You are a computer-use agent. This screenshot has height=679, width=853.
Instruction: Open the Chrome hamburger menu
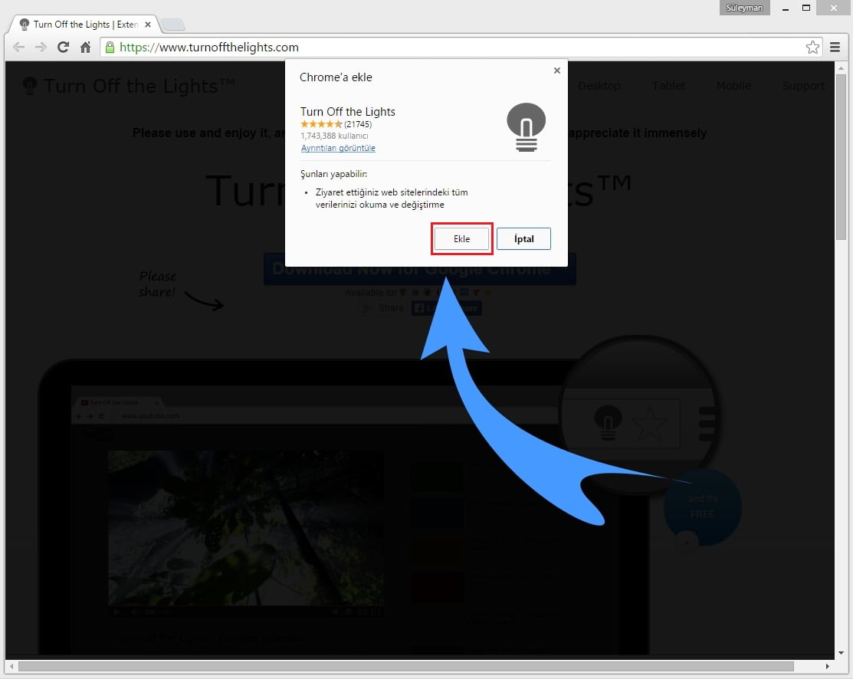click(x=836, y=48)
